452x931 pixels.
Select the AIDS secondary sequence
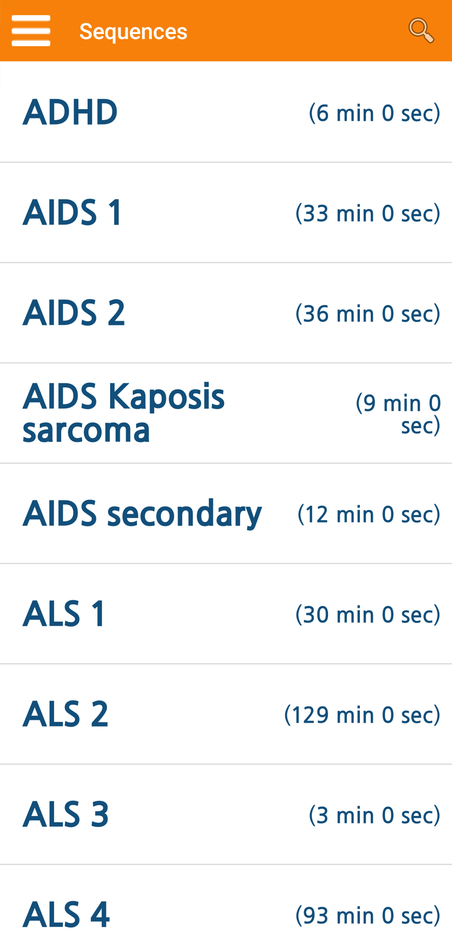(226, 513)
